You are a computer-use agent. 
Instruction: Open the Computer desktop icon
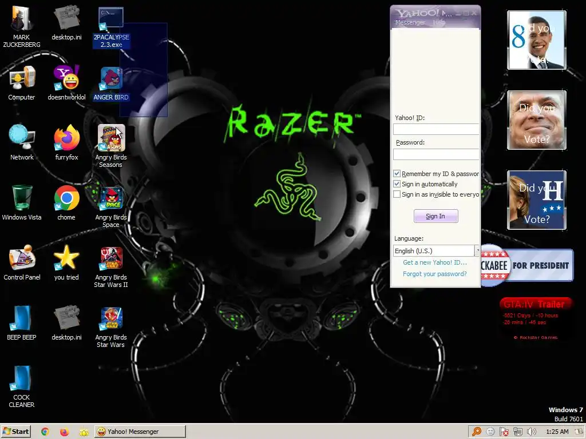[x=22, y=83]
